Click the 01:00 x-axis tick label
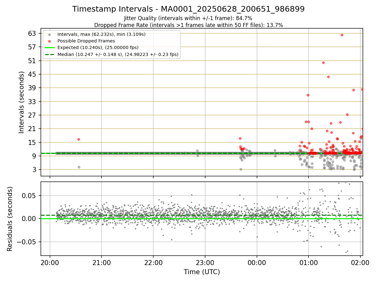Image resolution: width=377 pixels, height=283 pixels. pos(309,263)
